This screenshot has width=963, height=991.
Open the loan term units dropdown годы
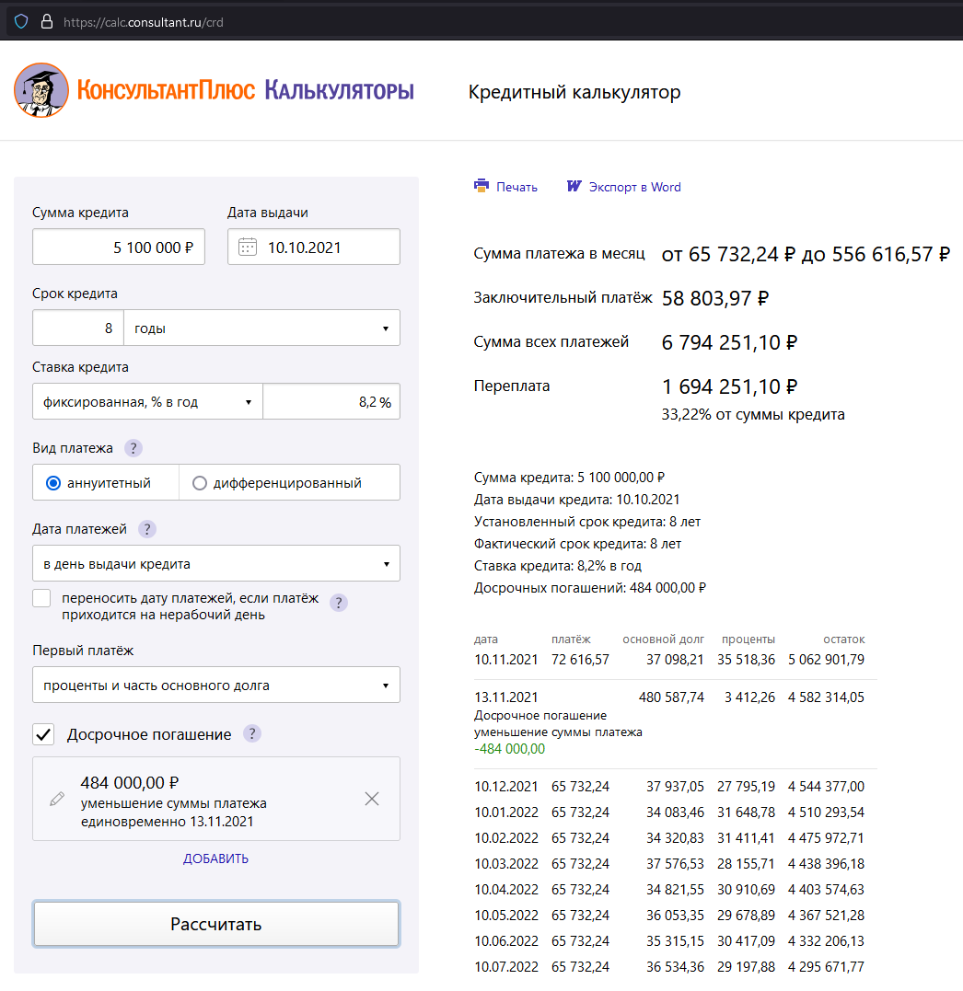pos(261,328)
